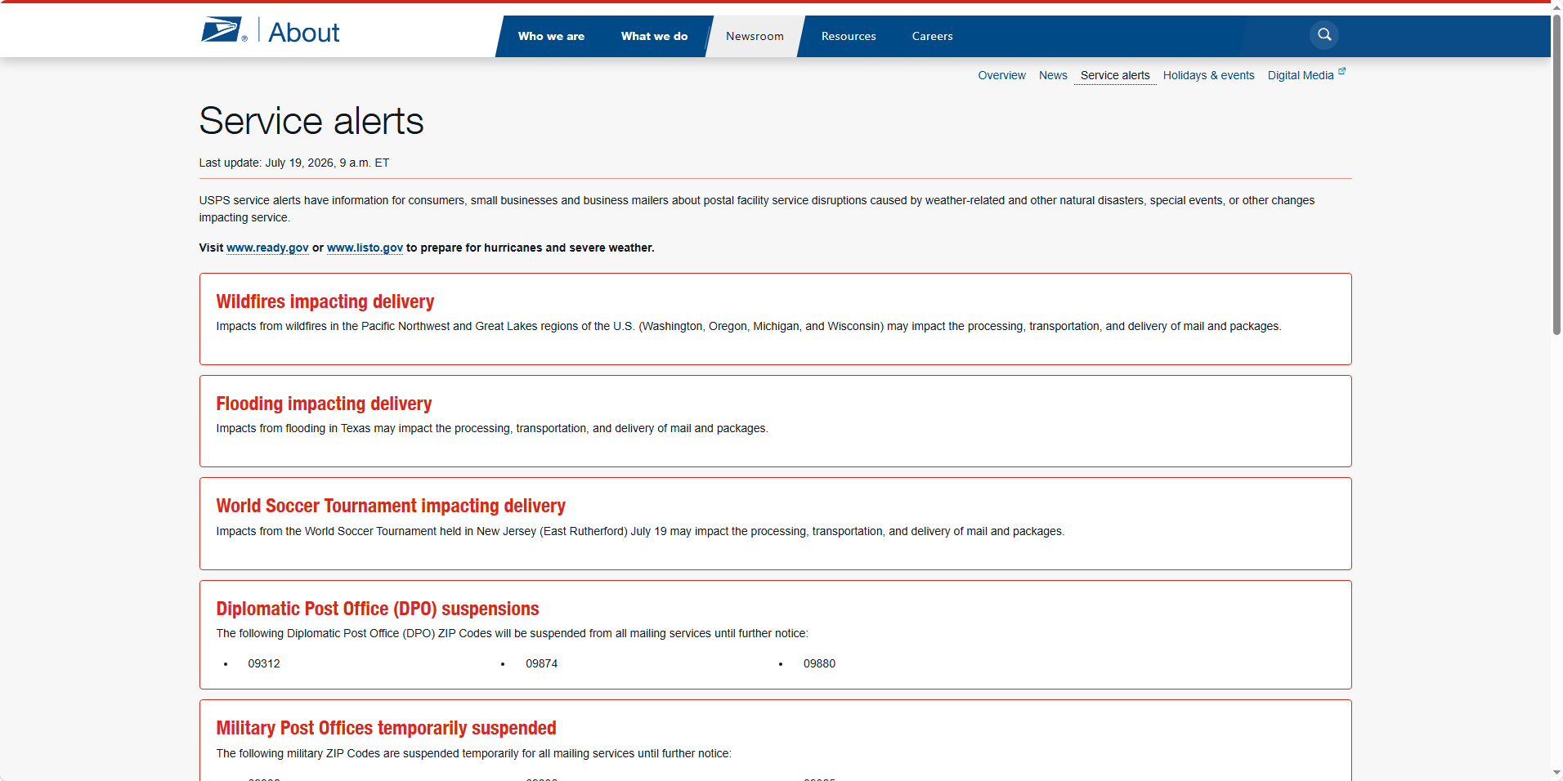
Task: Click the scrollbar up arrow
Action: [x=1556, y=7]
